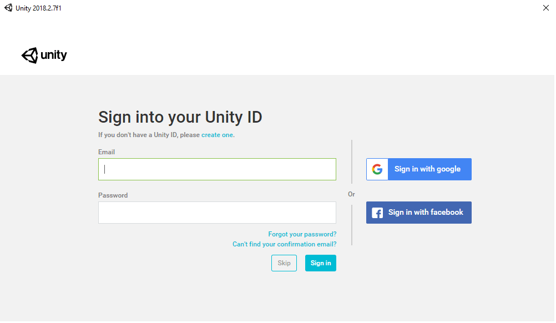This screenshot has height=323, width=556.
Task: Click the 'unity' wordmark text beside logo
Action: pyautogui.click(x=54, y=55)
